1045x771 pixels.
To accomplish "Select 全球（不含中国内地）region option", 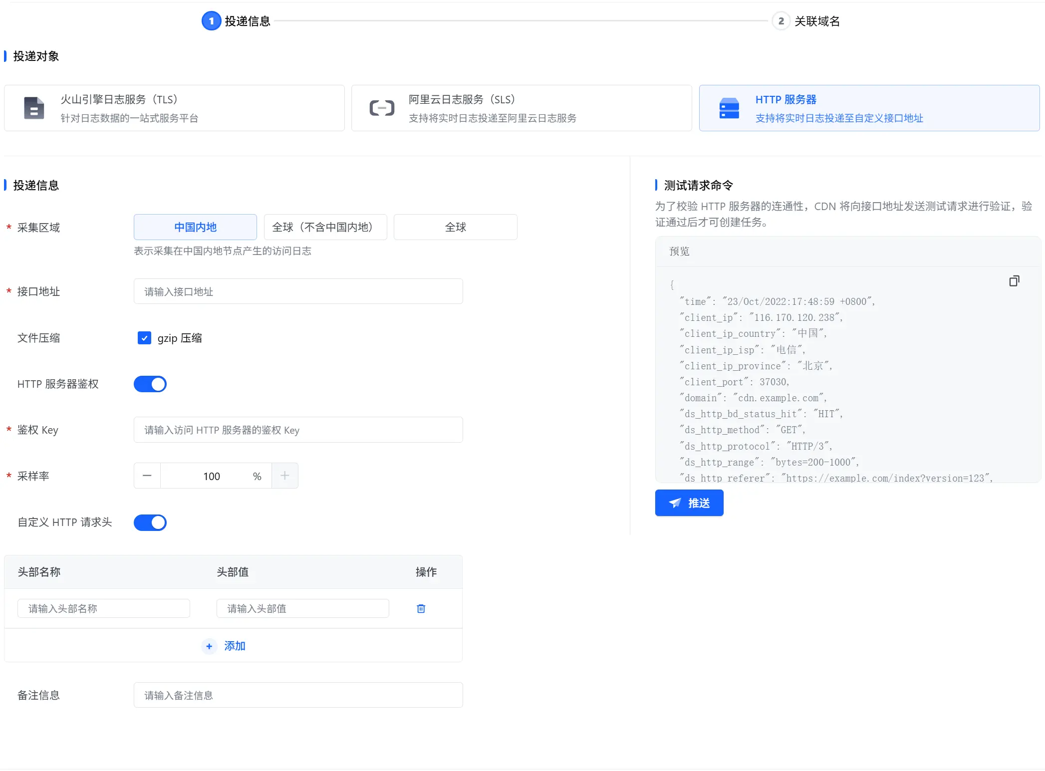I will pyautogui.click(x=325, y=227).
